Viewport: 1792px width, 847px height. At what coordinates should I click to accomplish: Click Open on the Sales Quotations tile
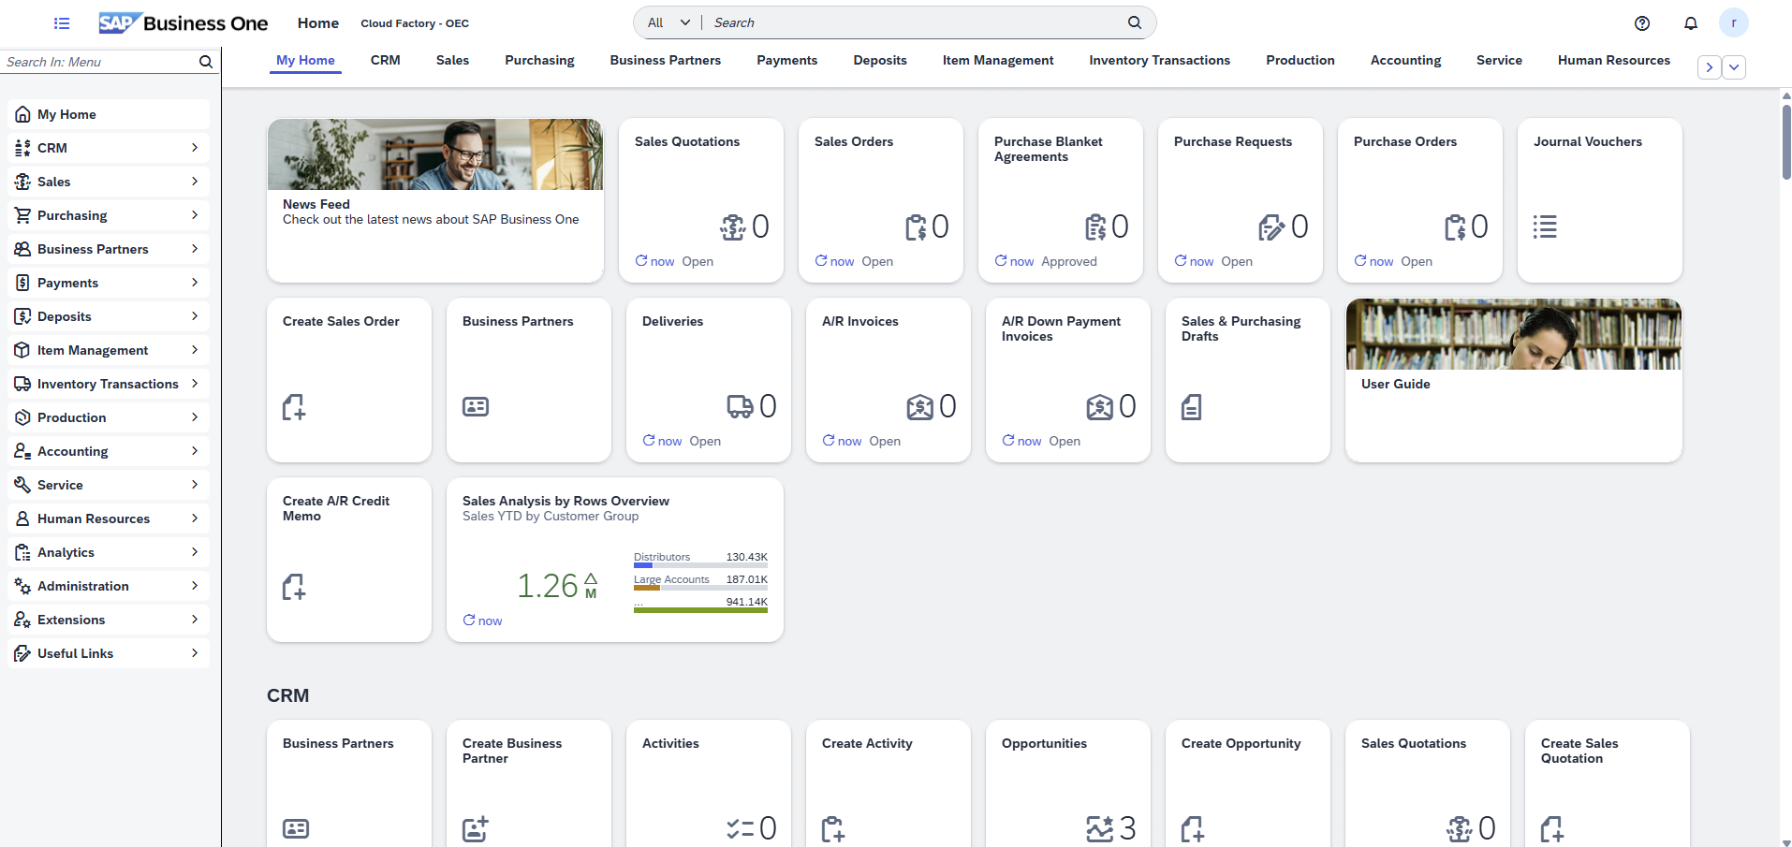click(698, 261)
